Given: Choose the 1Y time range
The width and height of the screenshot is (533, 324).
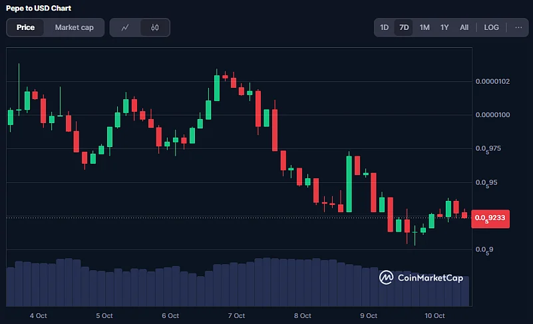Looking at the screenshot, I should coord(444,27).
